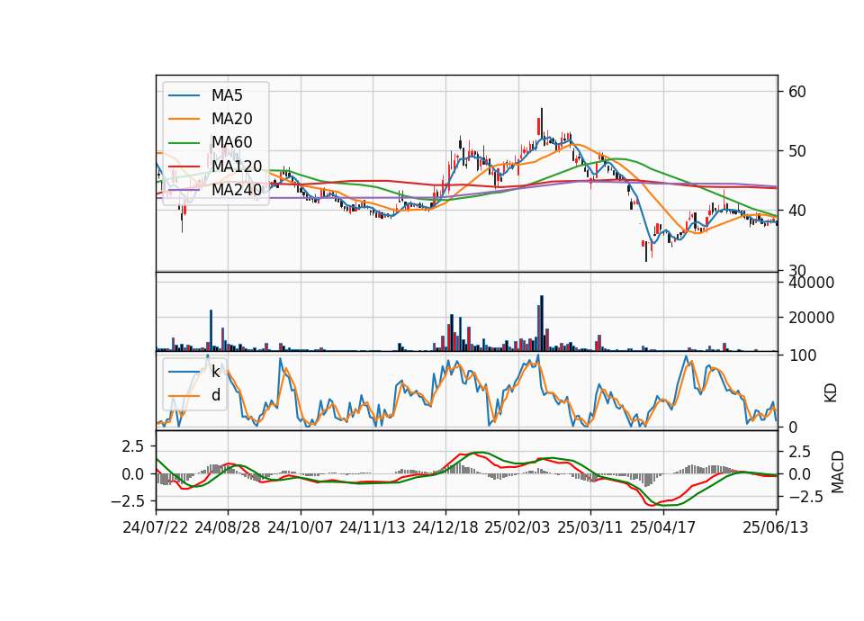Click the 25/02/03 date axis label
Image resolution: width=864 pixels, height=621 pixels.
pyautogui.click(x=517, y=527)
